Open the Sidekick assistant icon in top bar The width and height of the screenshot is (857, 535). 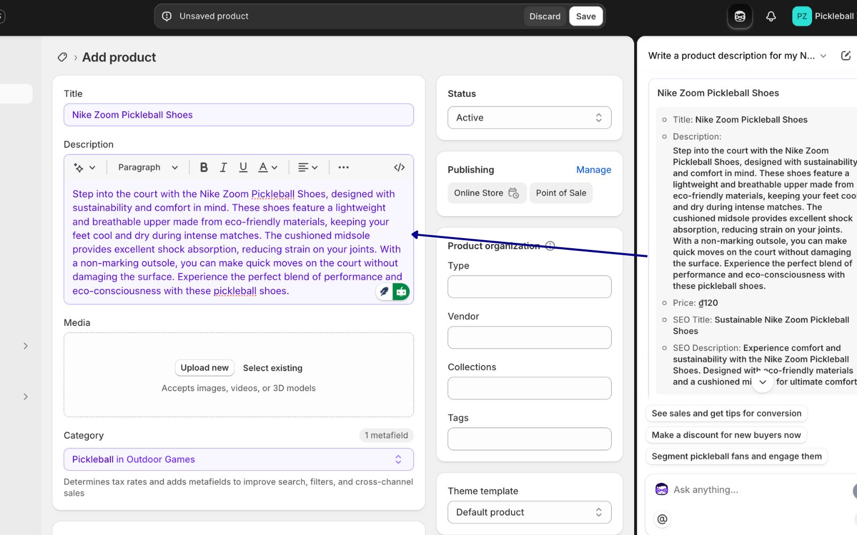740,16
